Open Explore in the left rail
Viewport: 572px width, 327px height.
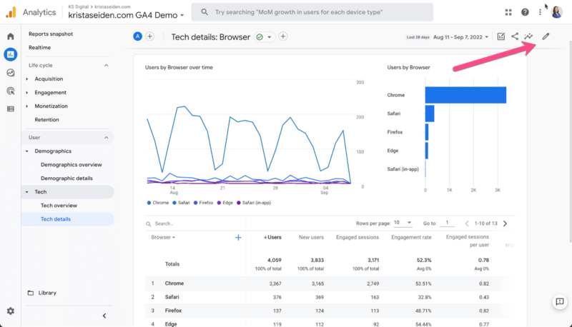(x=10, y=72)
